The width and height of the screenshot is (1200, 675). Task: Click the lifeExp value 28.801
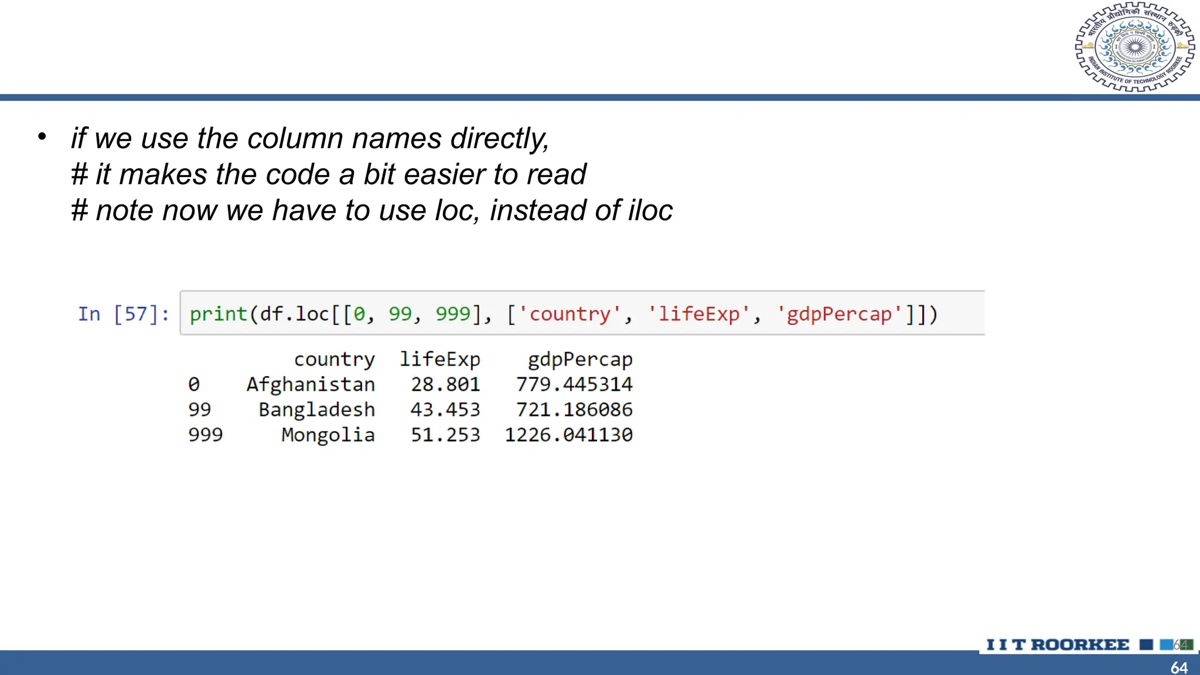tap(445, 384)
